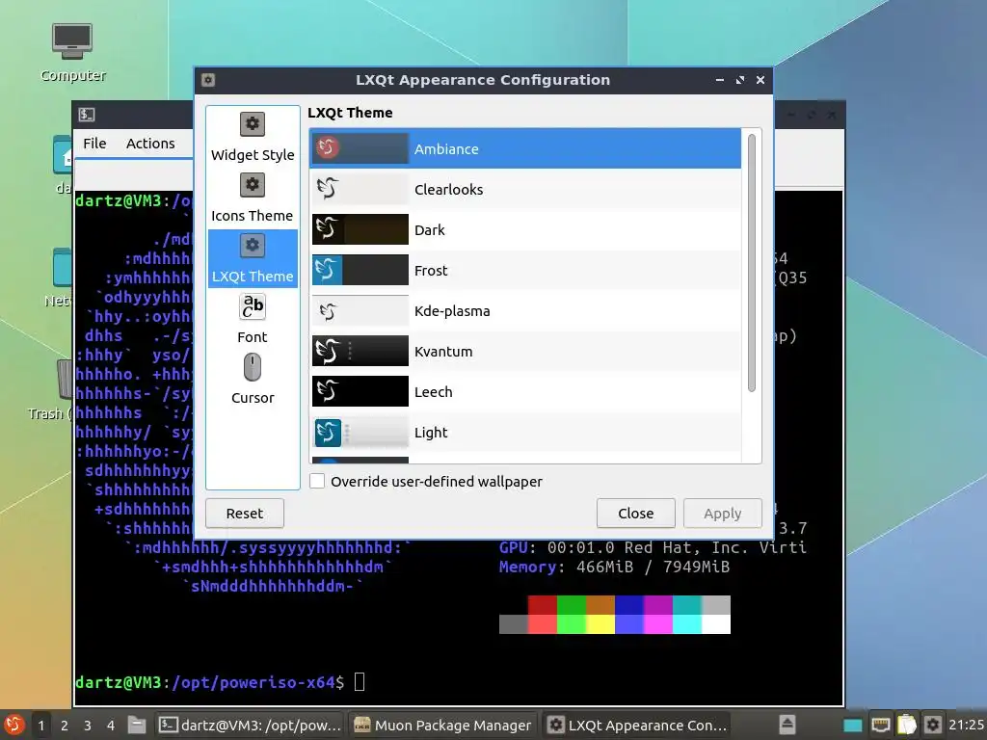
Task: Switch to virtual desktop 2
Action: click(65, 726)
